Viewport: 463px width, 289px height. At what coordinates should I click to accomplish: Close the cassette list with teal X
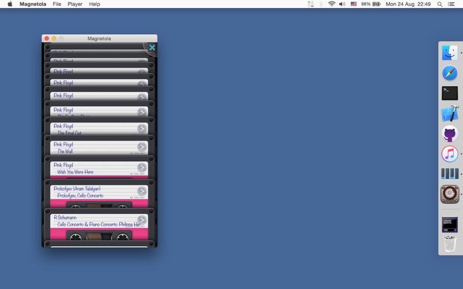coord(152,47)
